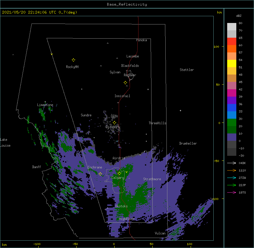
Task: Click the Lacombe city label
Action: 133,56
